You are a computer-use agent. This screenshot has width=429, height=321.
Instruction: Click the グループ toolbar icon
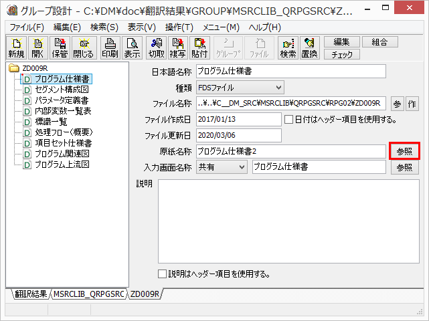point(228,48)
